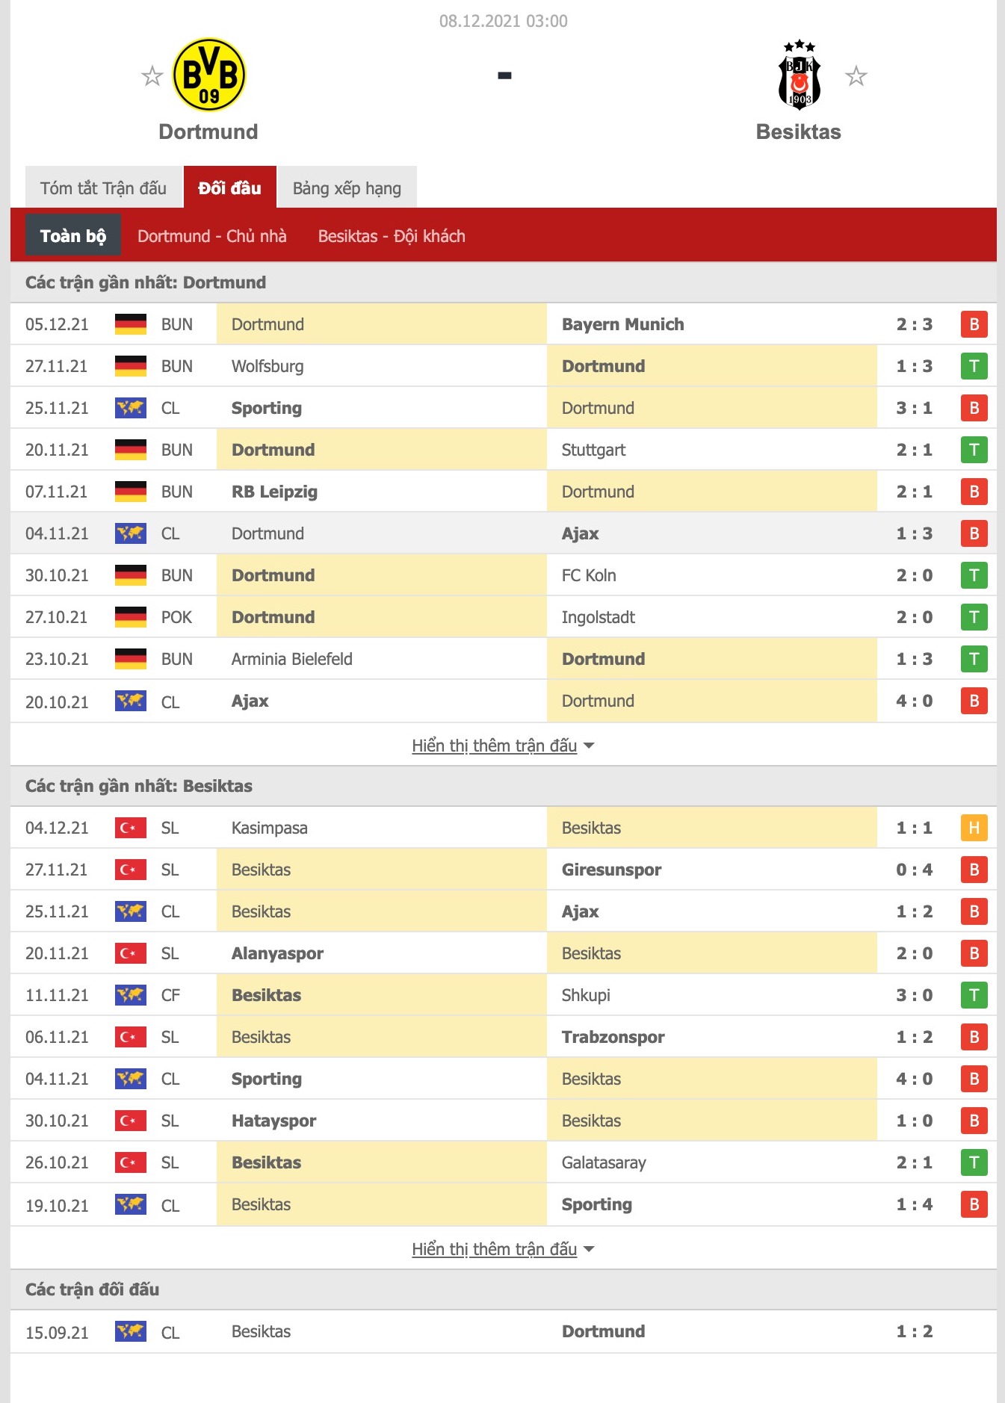
Task: Click German flag on 23.10.21 Arminia Bielefeld row
Action: tap(131, 659)
